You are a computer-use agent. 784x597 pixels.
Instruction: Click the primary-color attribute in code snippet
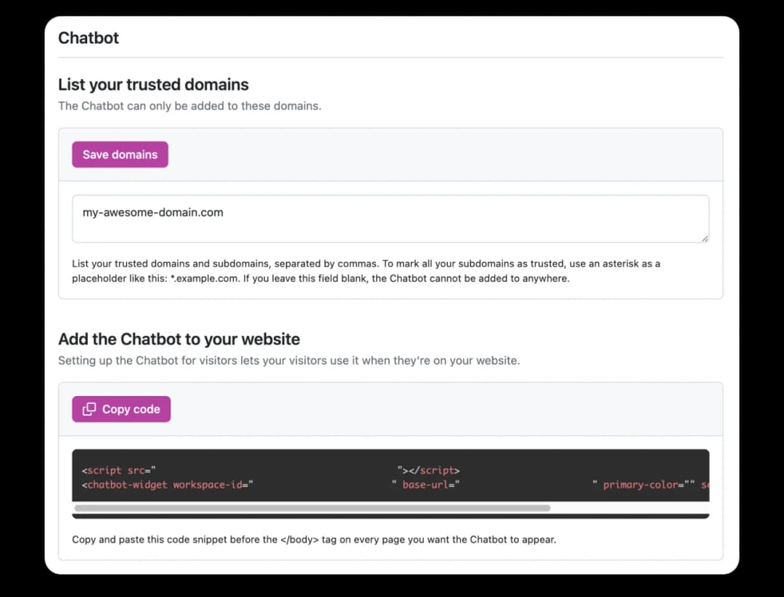point(648,485)
